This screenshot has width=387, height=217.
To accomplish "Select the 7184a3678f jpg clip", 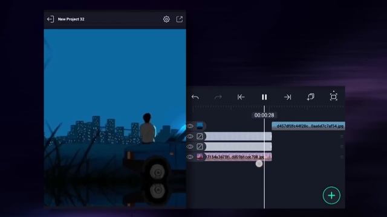I will pos(238,157).
